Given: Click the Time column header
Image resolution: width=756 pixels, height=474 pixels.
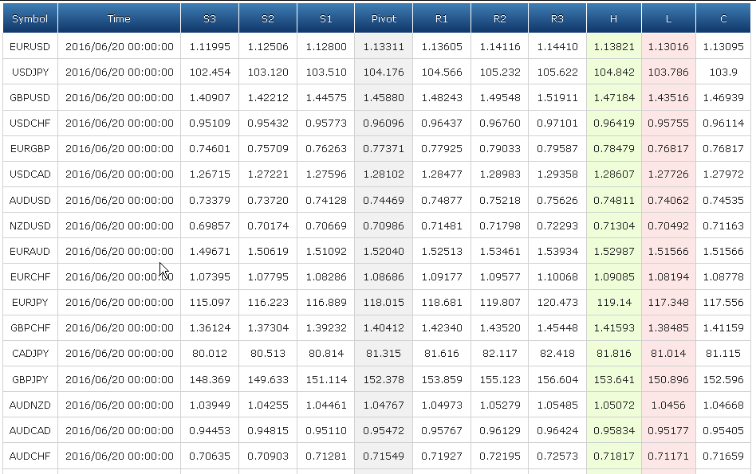Looking at the screenshot, I should (119, 19).
